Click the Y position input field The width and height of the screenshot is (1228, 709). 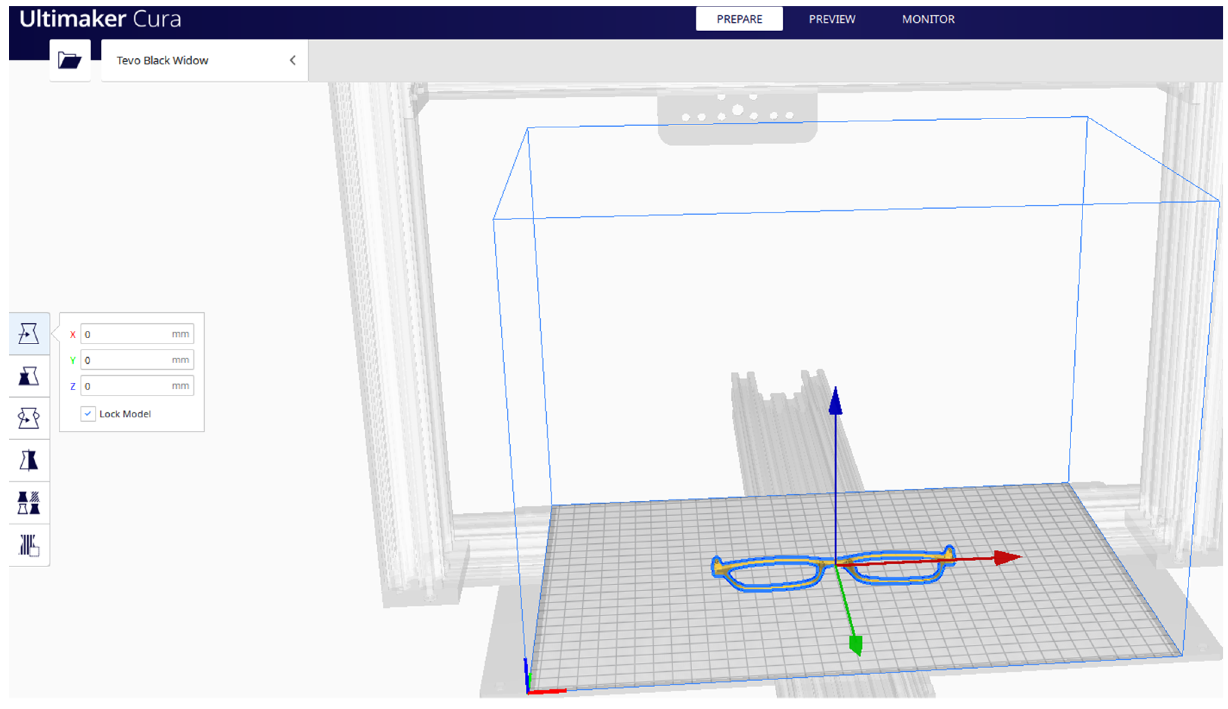[x=127, y=361]
